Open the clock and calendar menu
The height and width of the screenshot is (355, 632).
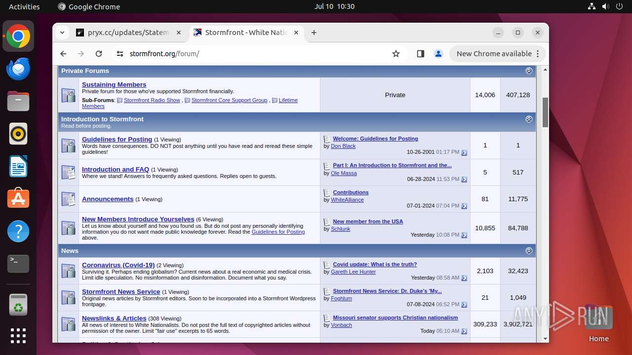(334, 6)
